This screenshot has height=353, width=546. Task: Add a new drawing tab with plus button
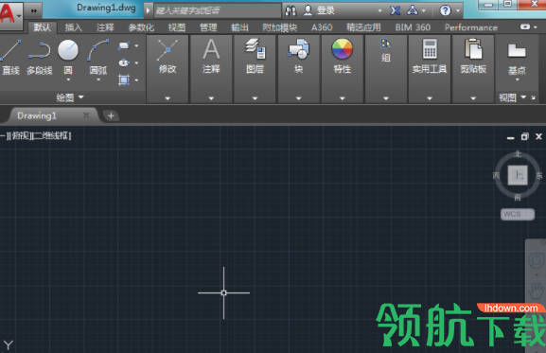click(x=111, y=115)
